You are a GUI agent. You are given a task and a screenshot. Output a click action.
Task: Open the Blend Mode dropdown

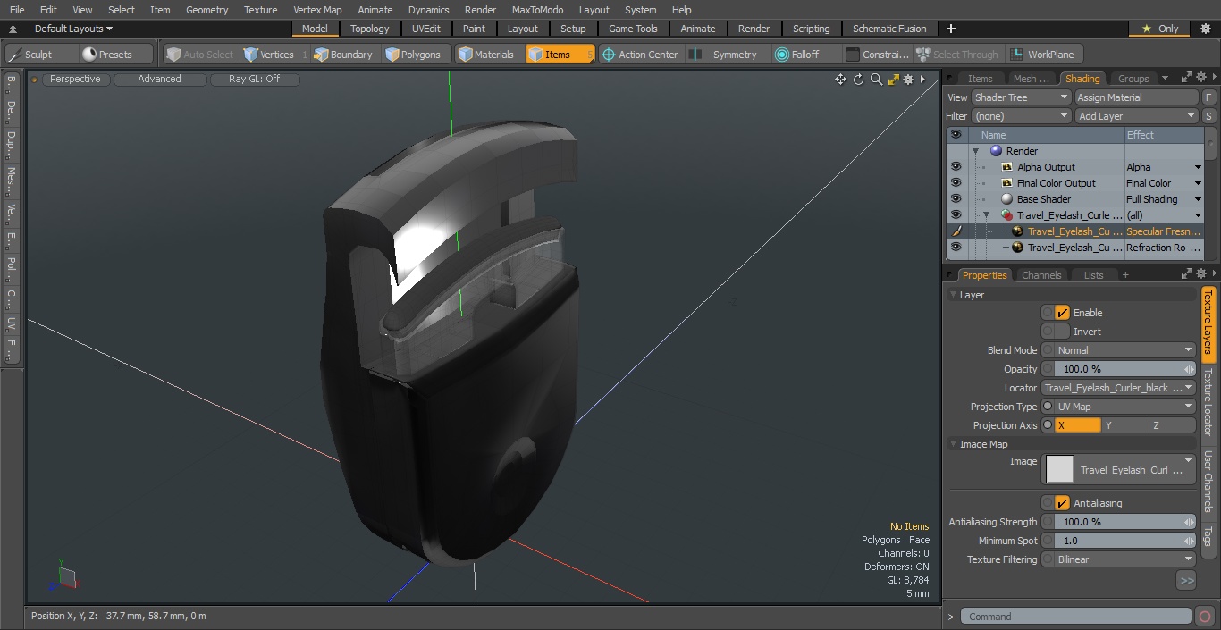(x=1124, y=350)
